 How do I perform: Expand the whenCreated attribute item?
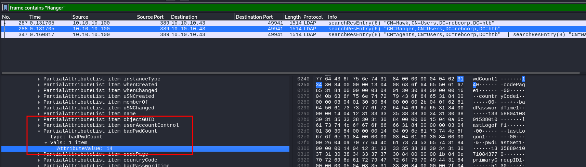(x=39, y=85)
